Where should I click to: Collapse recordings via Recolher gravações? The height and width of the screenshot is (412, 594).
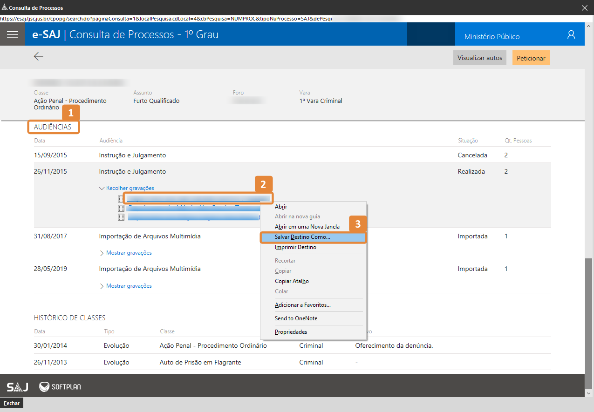[x=130, y=188]
